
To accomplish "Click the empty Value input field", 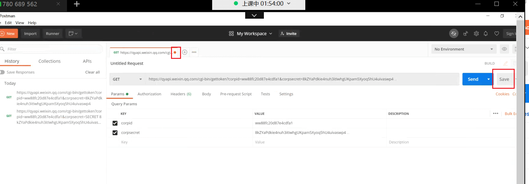I will 319,142.
